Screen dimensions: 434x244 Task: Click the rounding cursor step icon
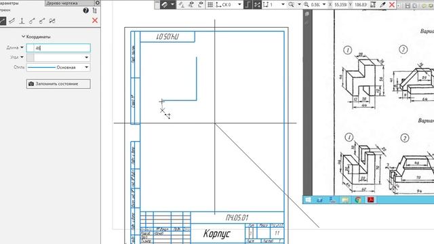(x=373, y=5)
